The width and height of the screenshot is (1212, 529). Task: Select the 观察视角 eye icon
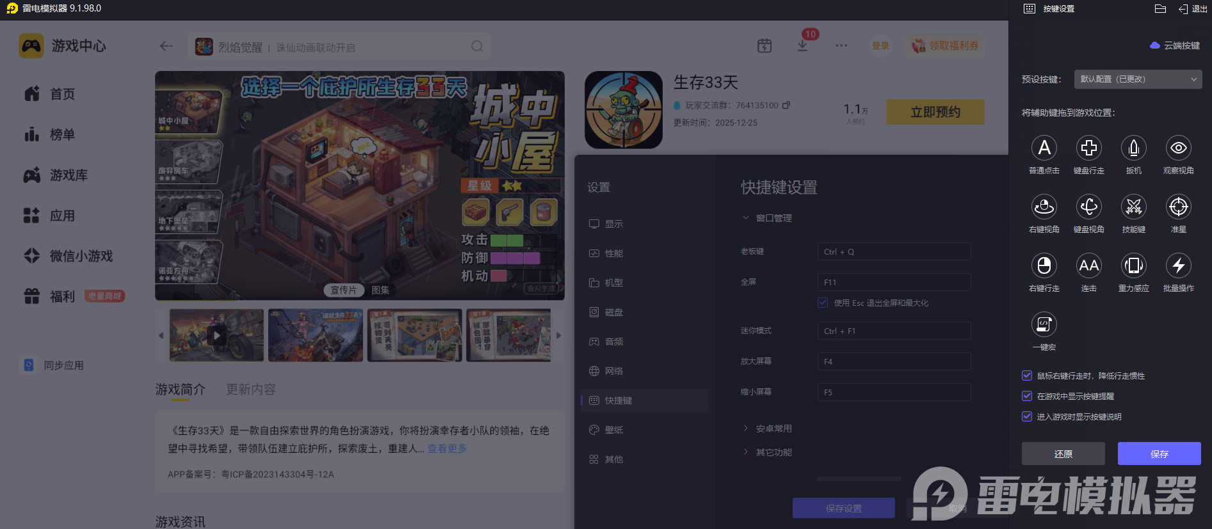point(1179,148)
